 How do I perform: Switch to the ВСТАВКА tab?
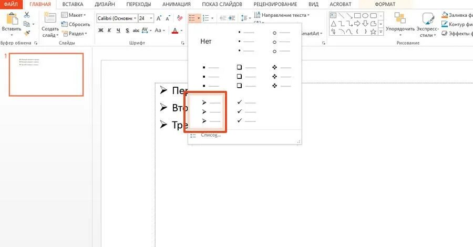pos(73,4)
